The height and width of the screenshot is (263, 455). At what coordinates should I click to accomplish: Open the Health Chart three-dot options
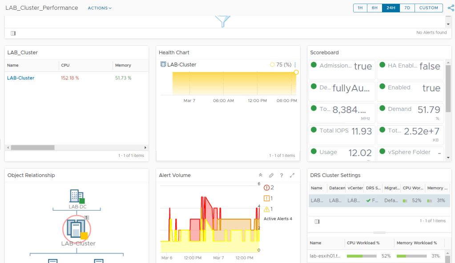[x=295, y=65]
